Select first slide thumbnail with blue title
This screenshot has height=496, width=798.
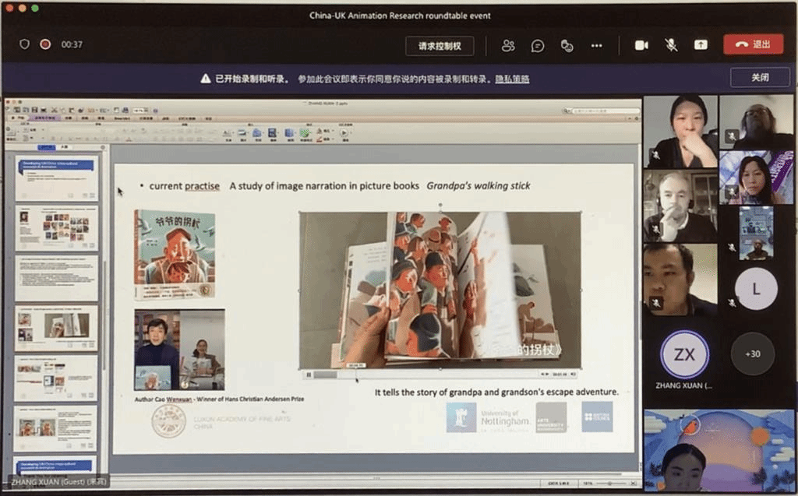56,178
